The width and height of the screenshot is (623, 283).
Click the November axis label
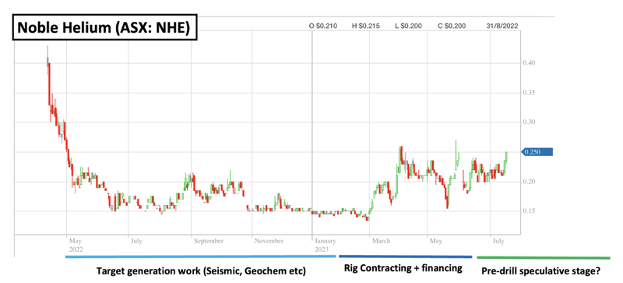pos(269,241)
